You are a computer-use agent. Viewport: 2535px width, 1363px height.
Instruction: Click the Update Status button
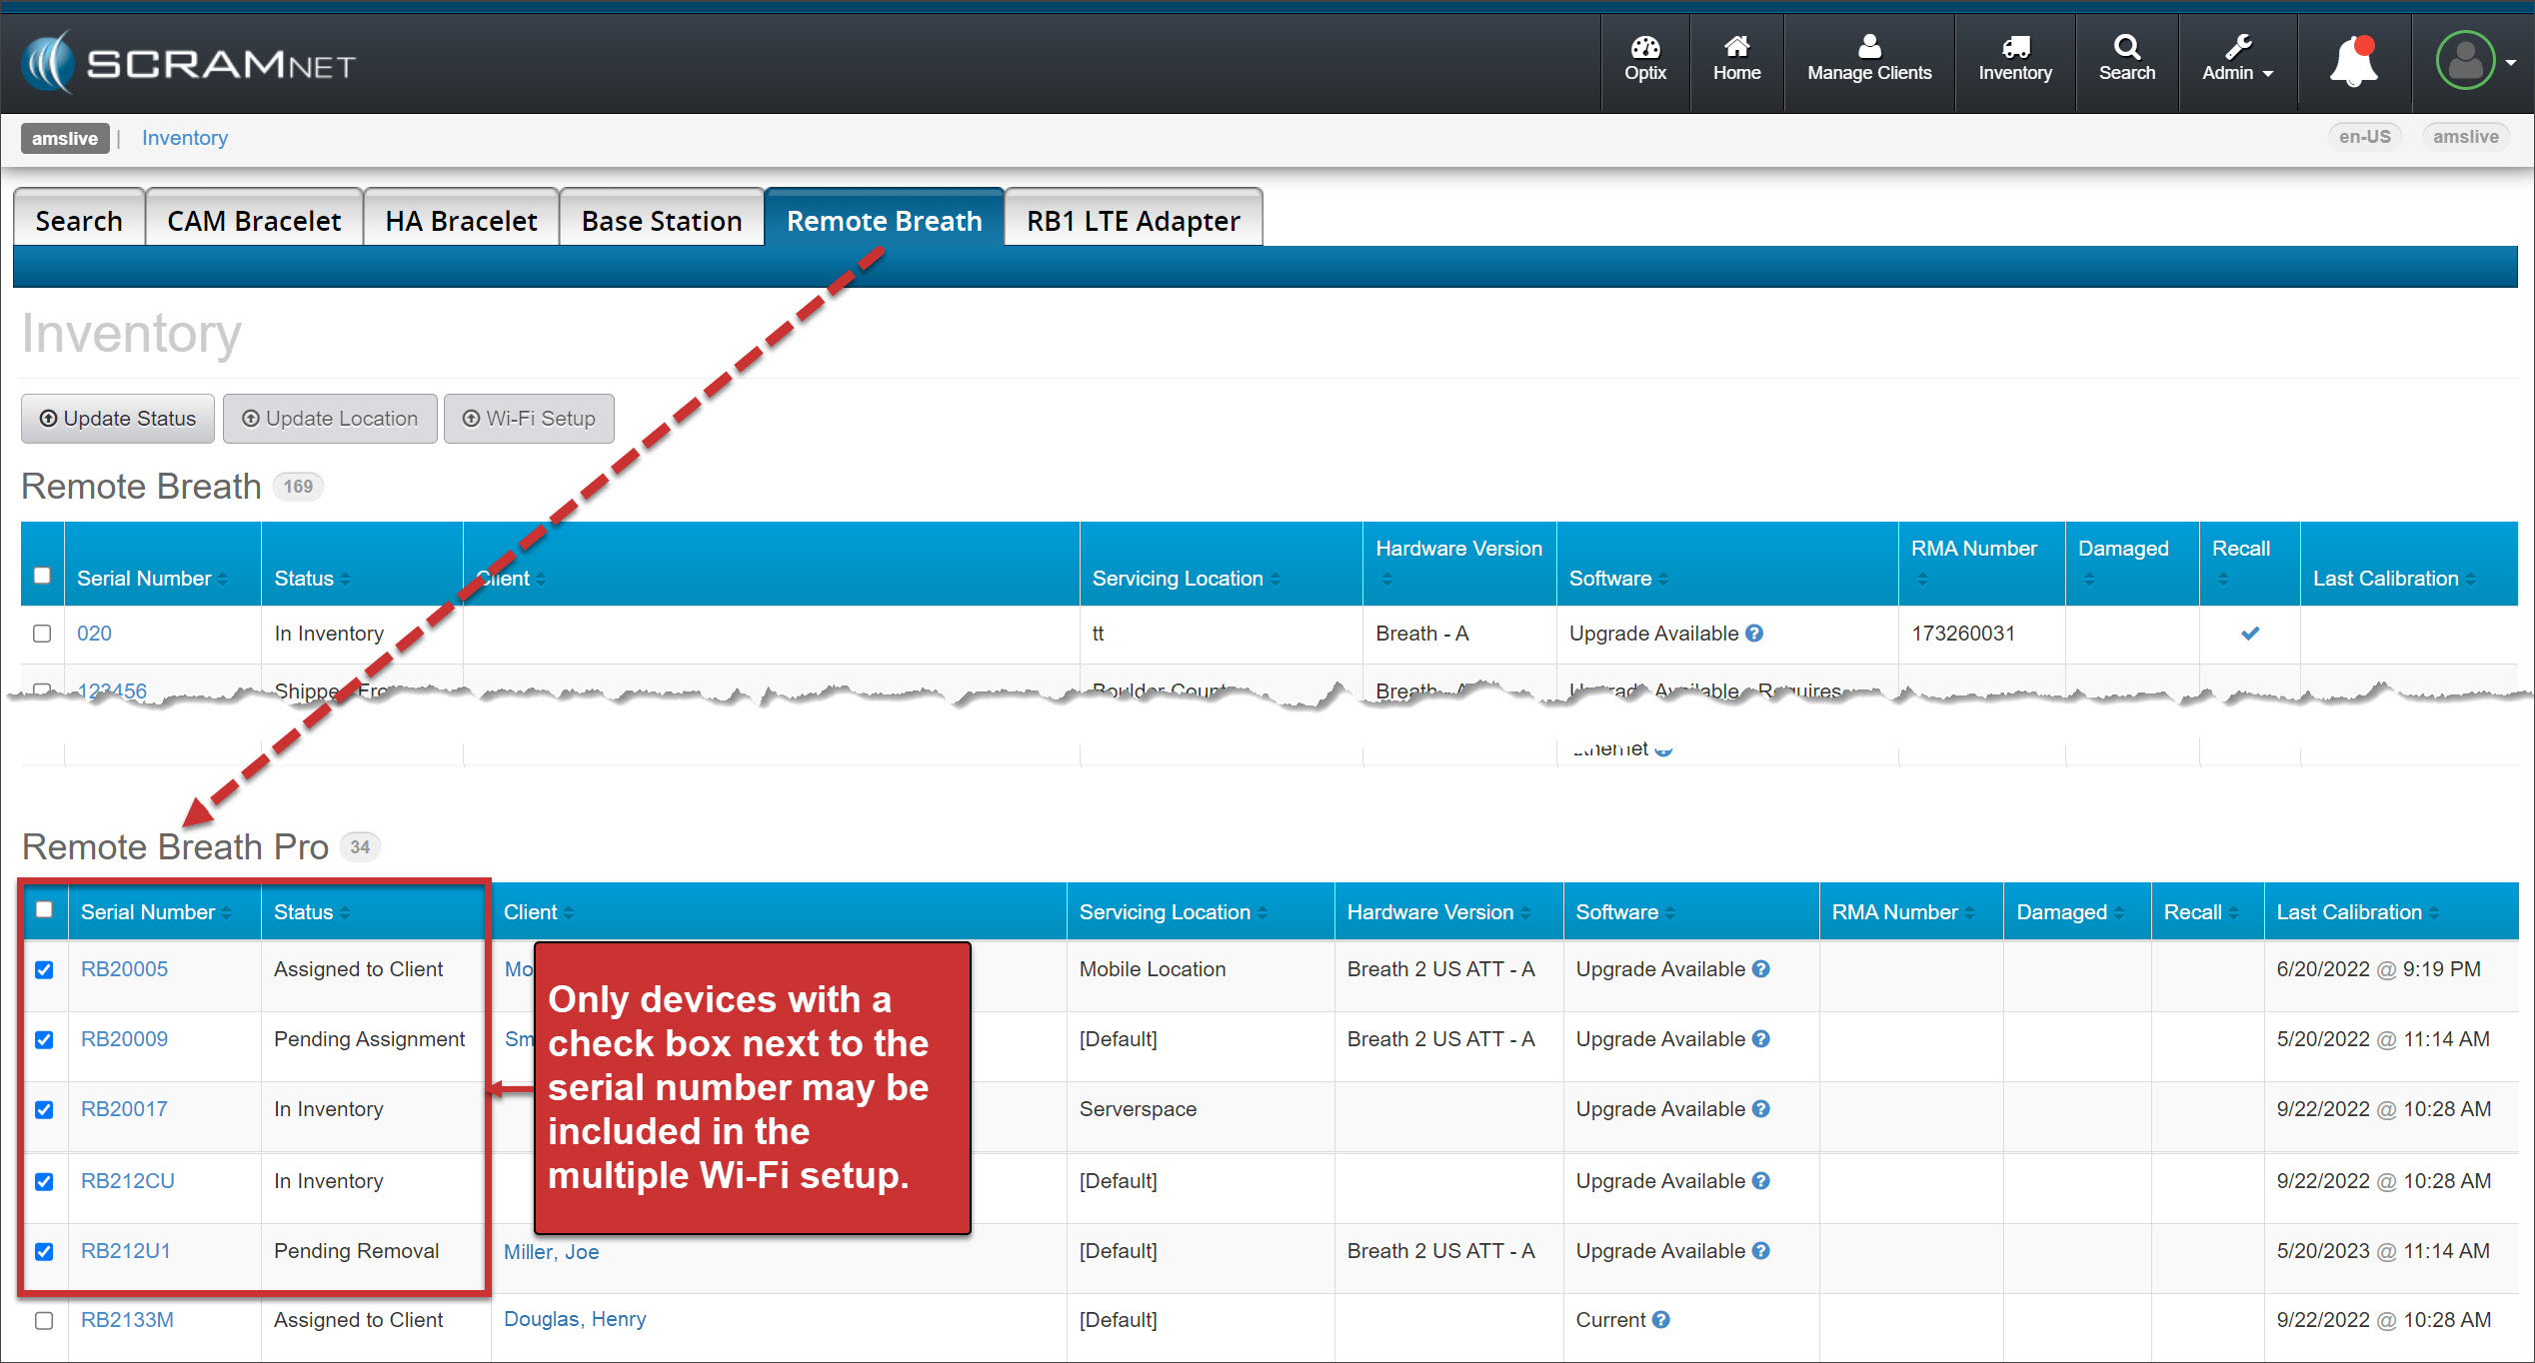click(x=118, y=419)
